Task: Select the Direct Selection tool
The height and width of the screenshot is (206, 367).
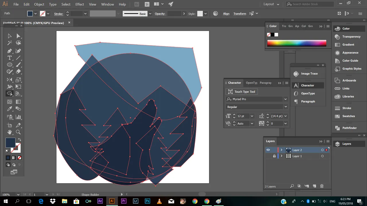Action: 18,36
